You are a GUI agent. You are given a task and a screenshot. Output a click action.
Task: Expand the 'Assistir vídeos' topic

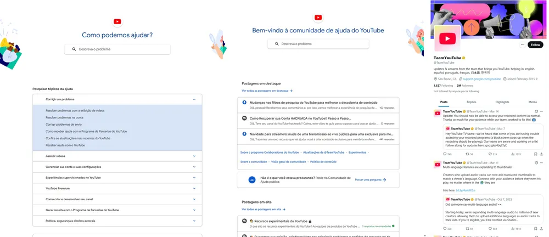pyautogui.click(x=194, y=156)
